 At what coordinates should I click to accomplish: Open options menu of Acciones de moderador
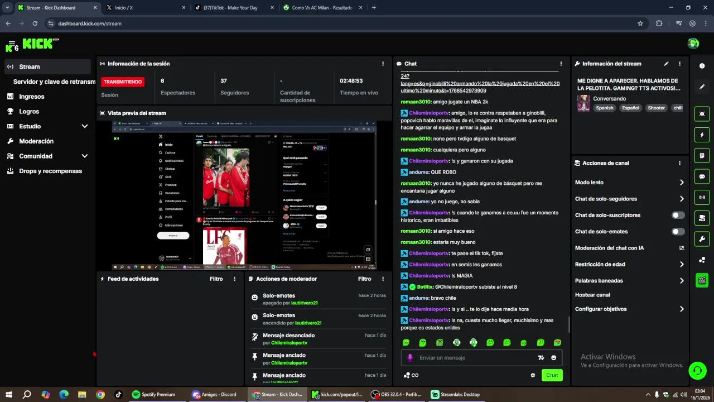click(382, 279)
